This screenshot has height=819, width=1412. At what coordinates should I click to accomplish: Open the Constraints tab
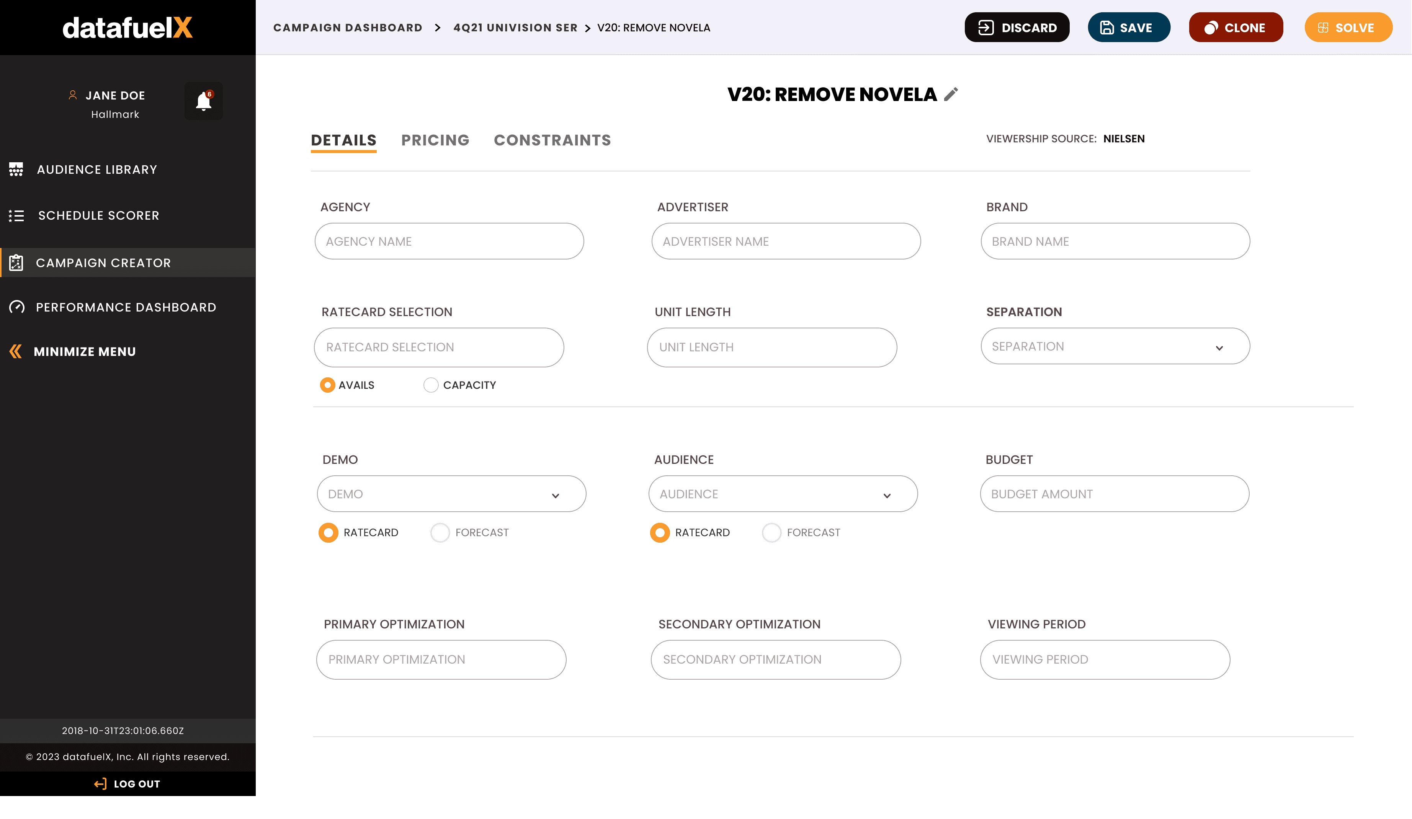pyautogui.click(x=552, y=140)
